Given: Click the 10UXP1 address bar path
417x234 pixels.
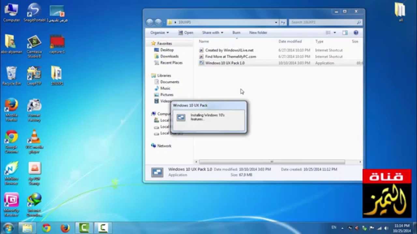Looking at the screenshot, I should click(x=185, y=22).
